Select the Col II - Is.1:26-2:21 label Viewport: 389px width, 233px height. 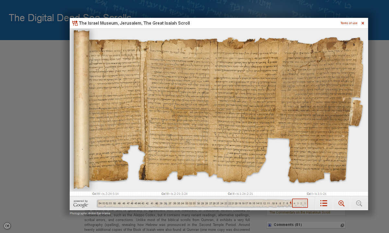240,194
